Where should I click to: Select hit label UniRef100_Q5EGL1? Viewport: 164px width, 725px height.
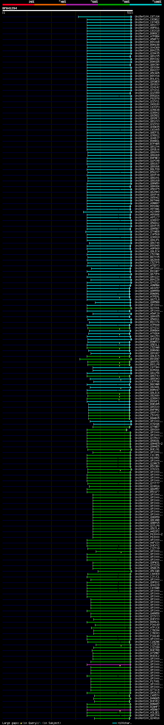point(147,345)
